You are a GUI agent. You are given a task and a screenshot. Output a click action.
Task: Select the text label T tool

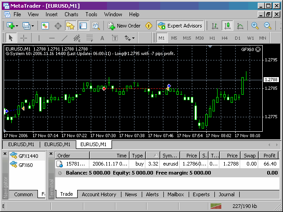tap(115, 38)
